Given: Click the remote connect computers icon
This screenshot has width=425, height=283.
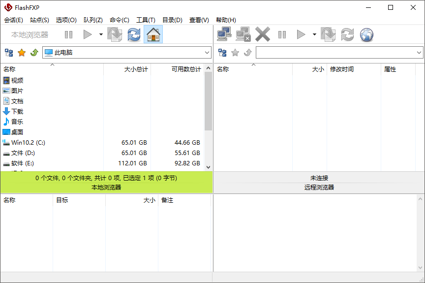Looking at the screenshot, I should pos(224,34).
